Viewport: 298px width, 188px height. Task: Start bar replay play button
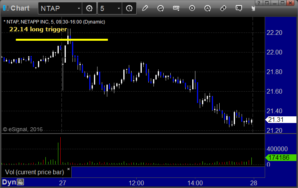pos(192,8)
